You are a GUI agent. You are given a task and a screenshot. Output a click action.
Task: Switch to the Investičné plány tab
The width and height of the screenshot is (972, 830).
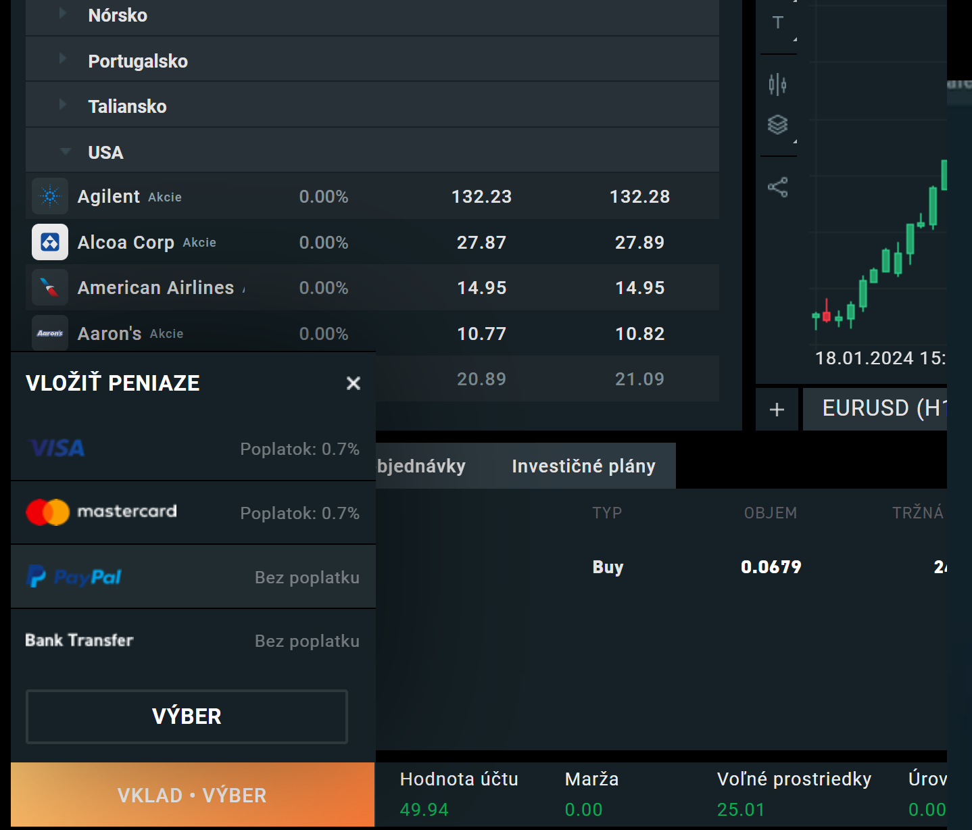583,466
